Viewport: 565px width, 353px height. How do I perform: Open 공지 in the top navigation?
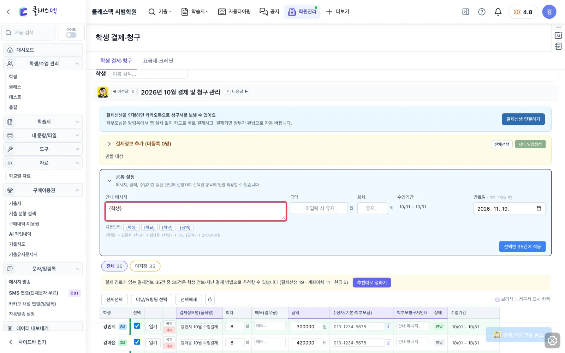pyautogui.click(x=269, y=12)
